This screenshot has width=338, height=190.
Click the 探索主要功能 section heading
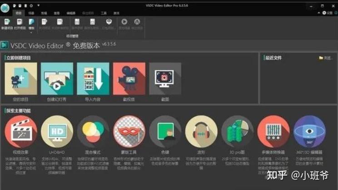[18, 111]
